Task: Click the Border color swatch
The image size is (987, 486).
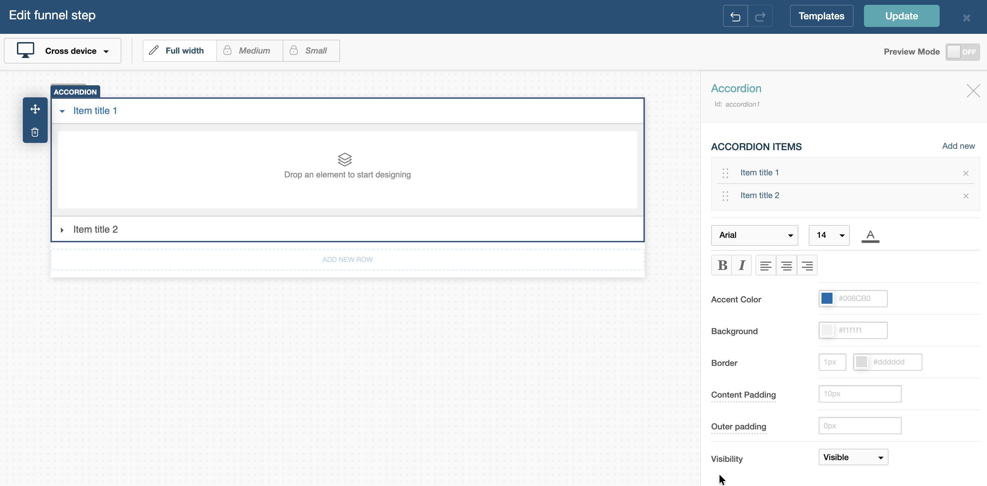Action: [861, 362]
